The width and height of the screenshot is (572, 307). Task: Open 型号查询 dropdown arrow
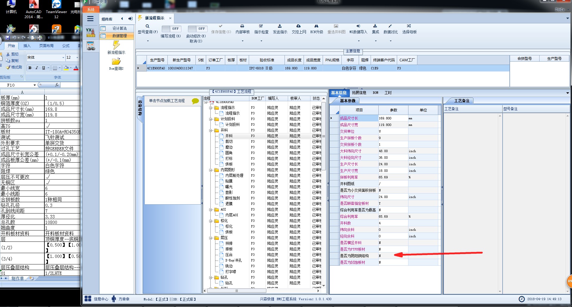coord(148,41)
